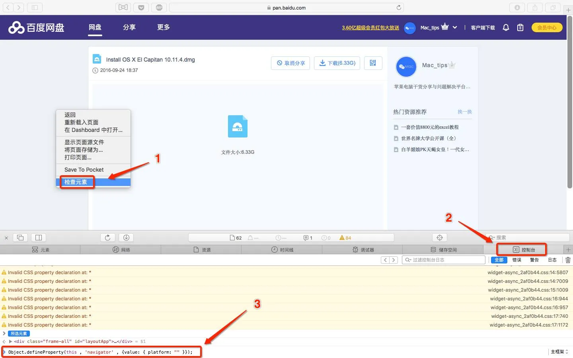Click the Baidu Wangpan logo
Image resolution: width=573 pixels, height=358 pixels.
(36, 27)
